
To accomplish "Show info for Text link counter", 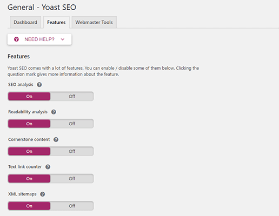I will click(48, 167).
